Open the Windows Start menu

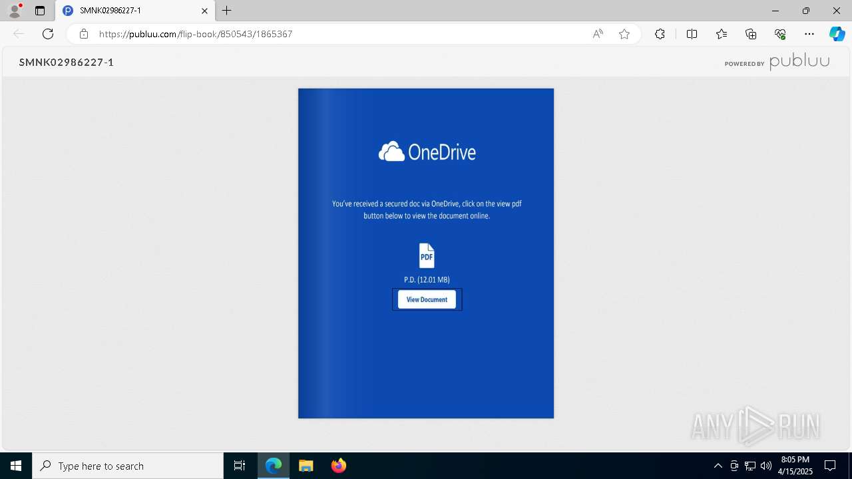pyautogui.click(x=16, y=466)
